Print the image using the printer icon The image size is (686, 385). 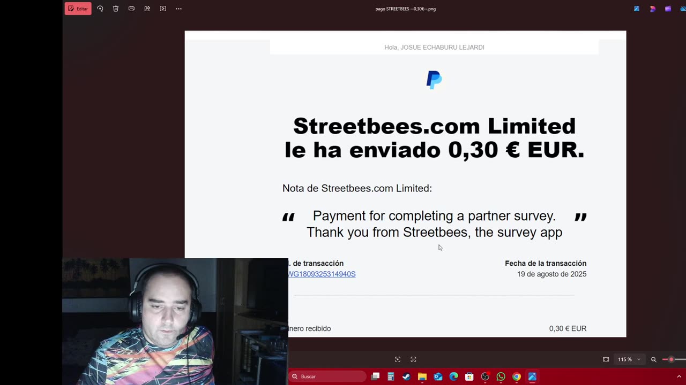(131, 9)
